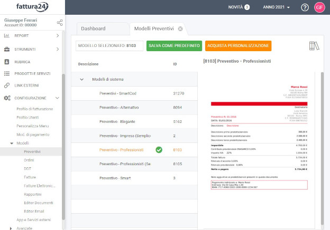Select Ordini under Modelli
Viewport: 330px width, 230px height.
[x=29, y=160]
